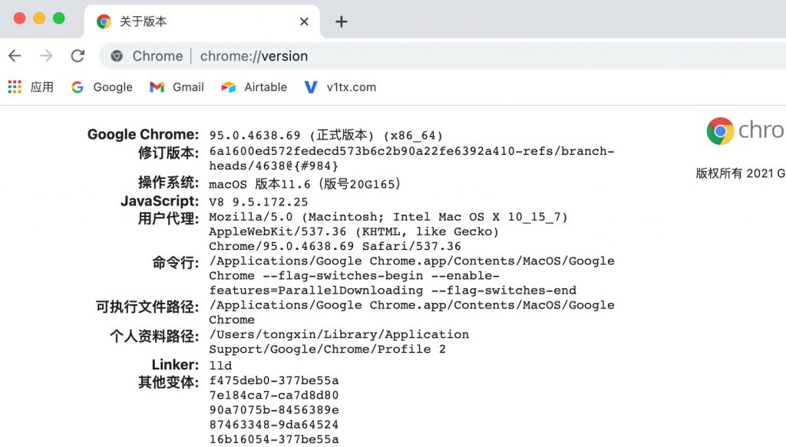Click /Users/tongxin/Library/Application path text

point(339,335)
